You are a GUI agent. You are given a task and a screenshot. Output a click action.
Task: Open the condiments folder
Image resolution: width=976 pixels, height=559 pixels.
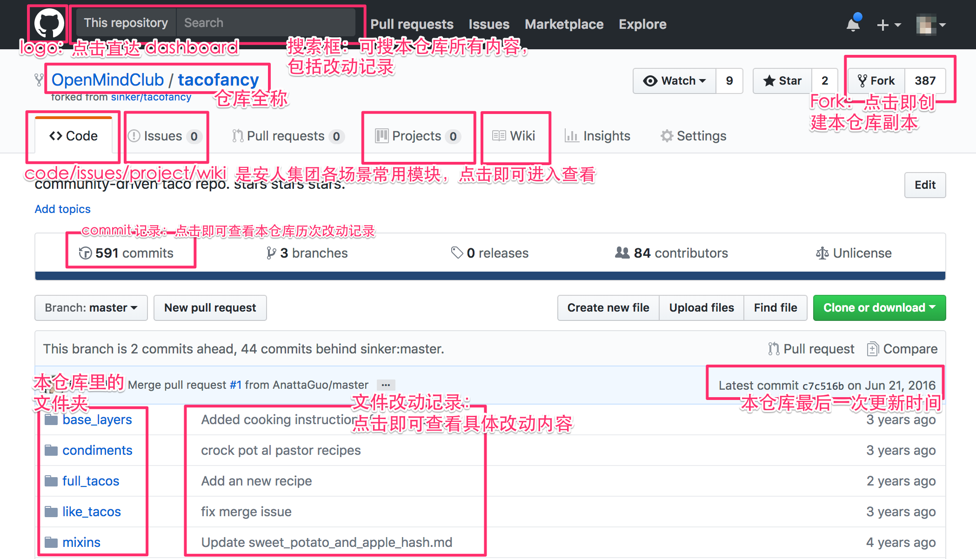tap(97, 451)
